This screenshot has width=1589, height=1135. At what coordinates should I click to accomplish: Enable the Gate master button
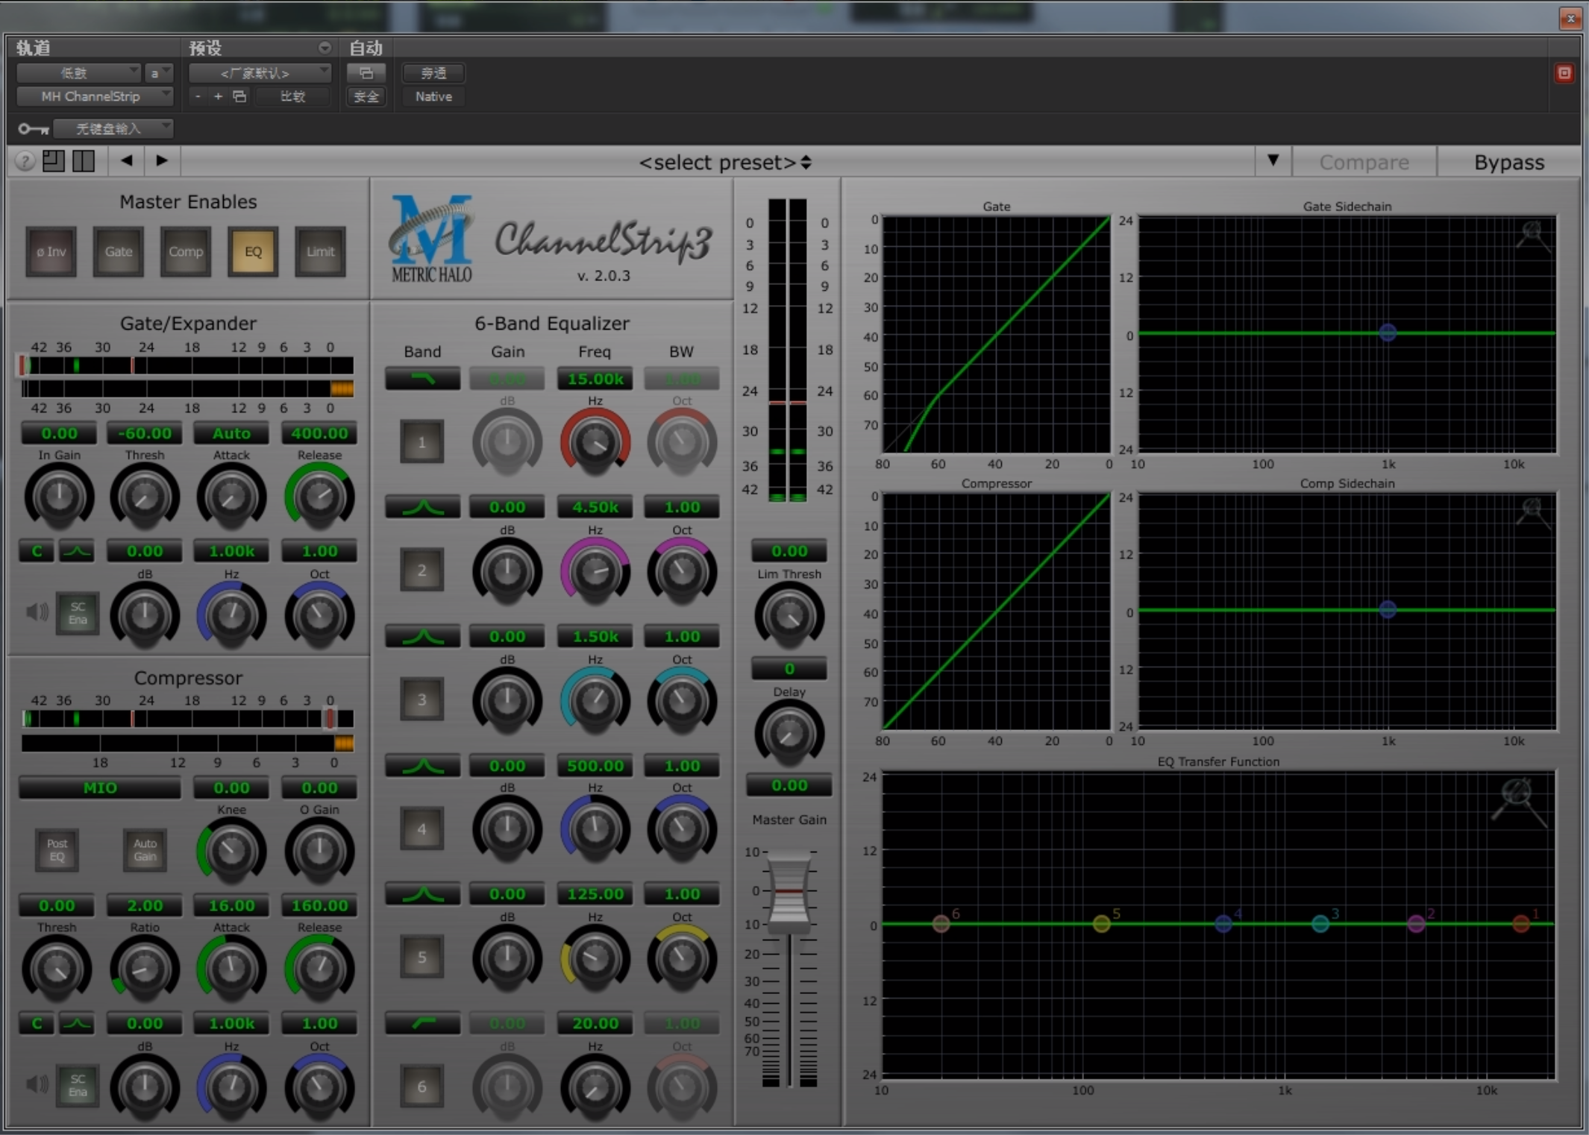[x=118, y=251]
